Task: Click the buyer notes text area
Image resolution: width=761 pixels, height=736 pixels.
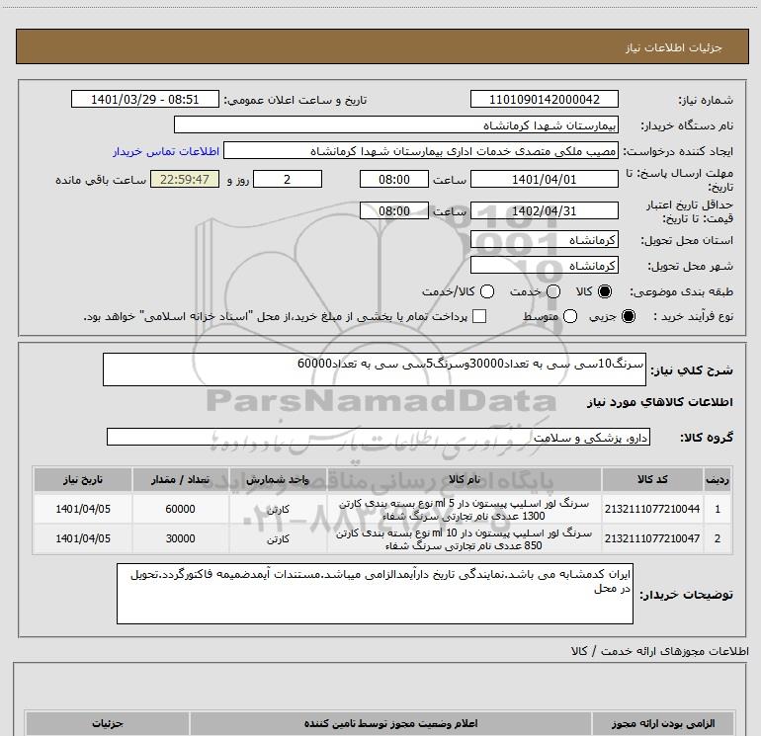Action: [x=375, y=594]
